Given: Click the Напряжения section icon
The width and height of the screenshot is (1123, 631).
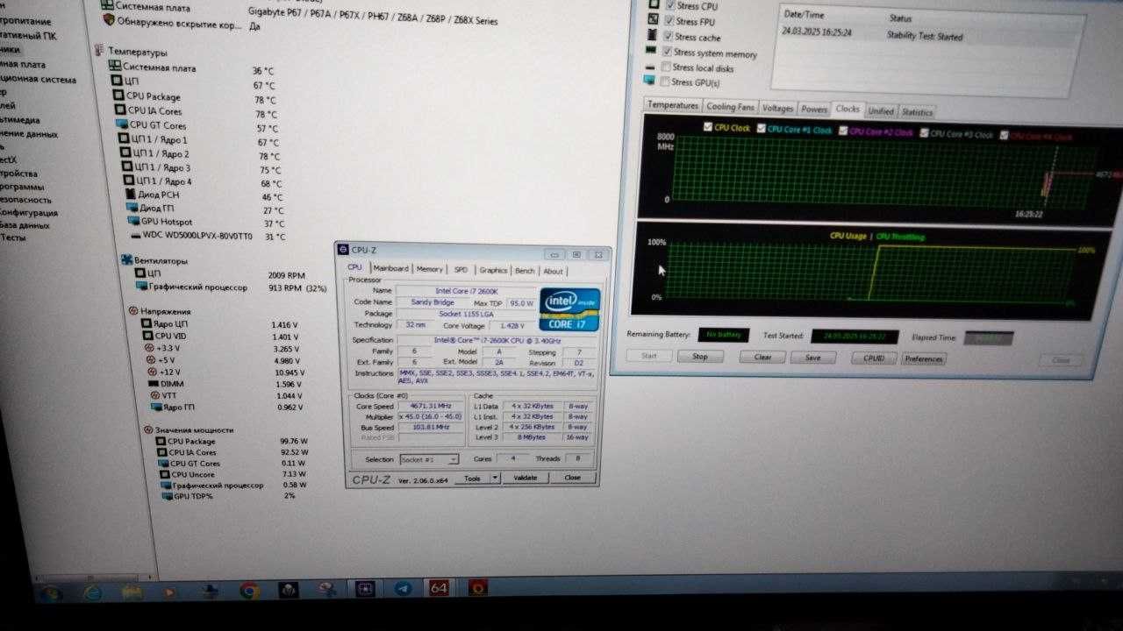Looking at the screenshot, I should tap(133, 310).
